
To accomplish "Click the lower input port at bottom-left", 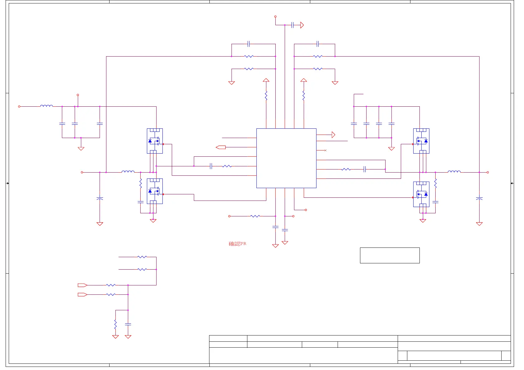I will (x=82, y=294).
